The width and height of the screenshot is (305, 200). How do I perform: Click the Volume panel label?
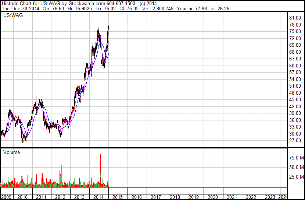(11, 152)
